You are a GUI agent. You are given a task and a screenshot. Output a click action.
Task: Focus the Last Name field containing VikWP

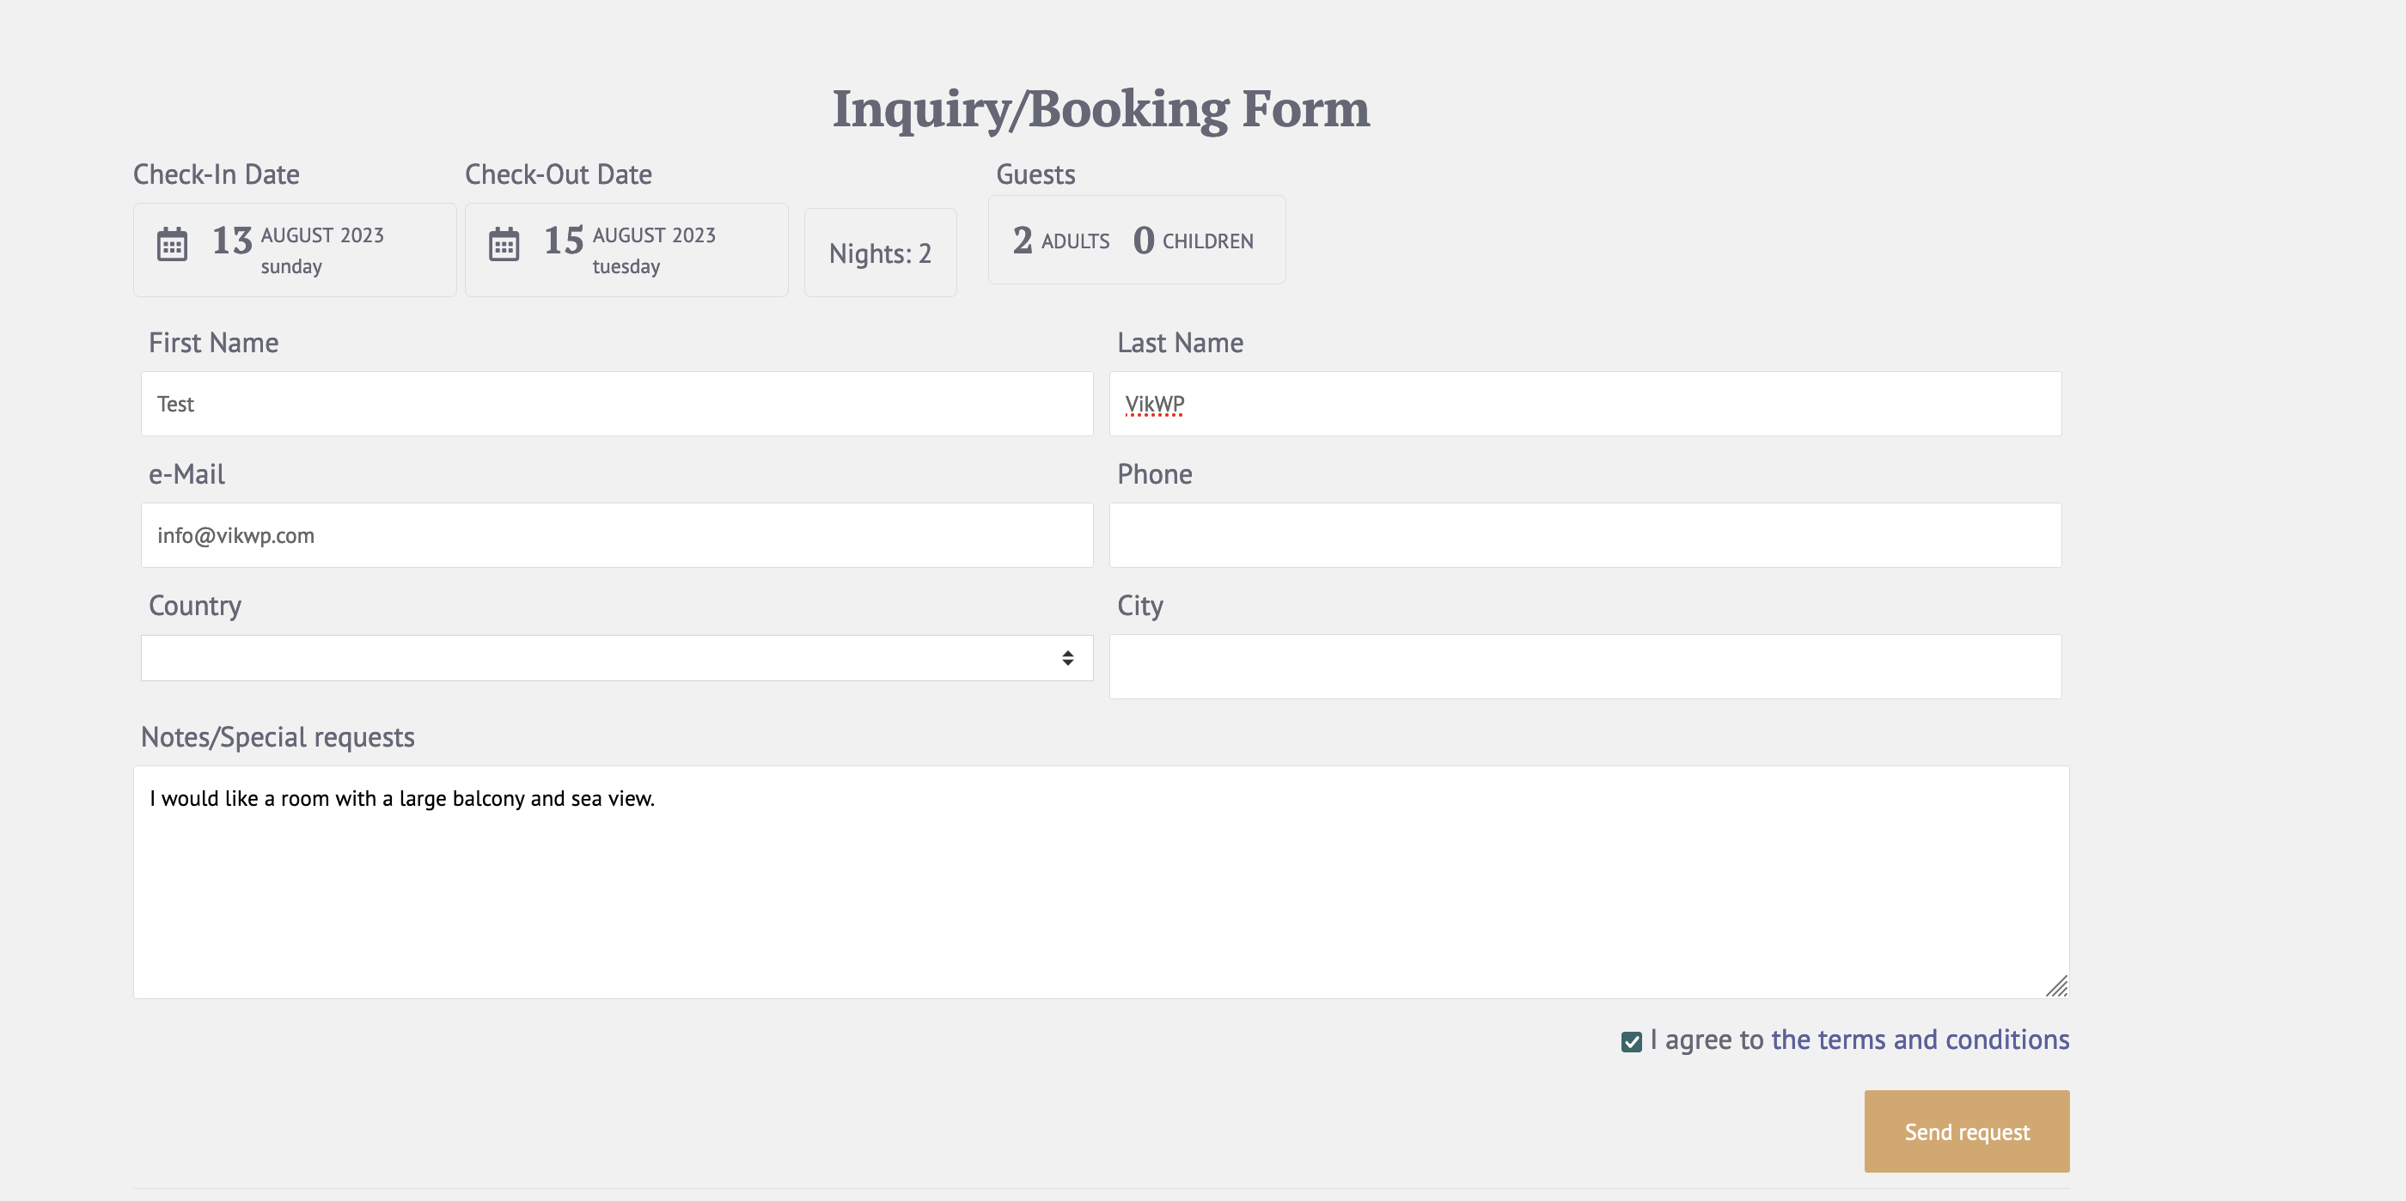pos(1586,404)
